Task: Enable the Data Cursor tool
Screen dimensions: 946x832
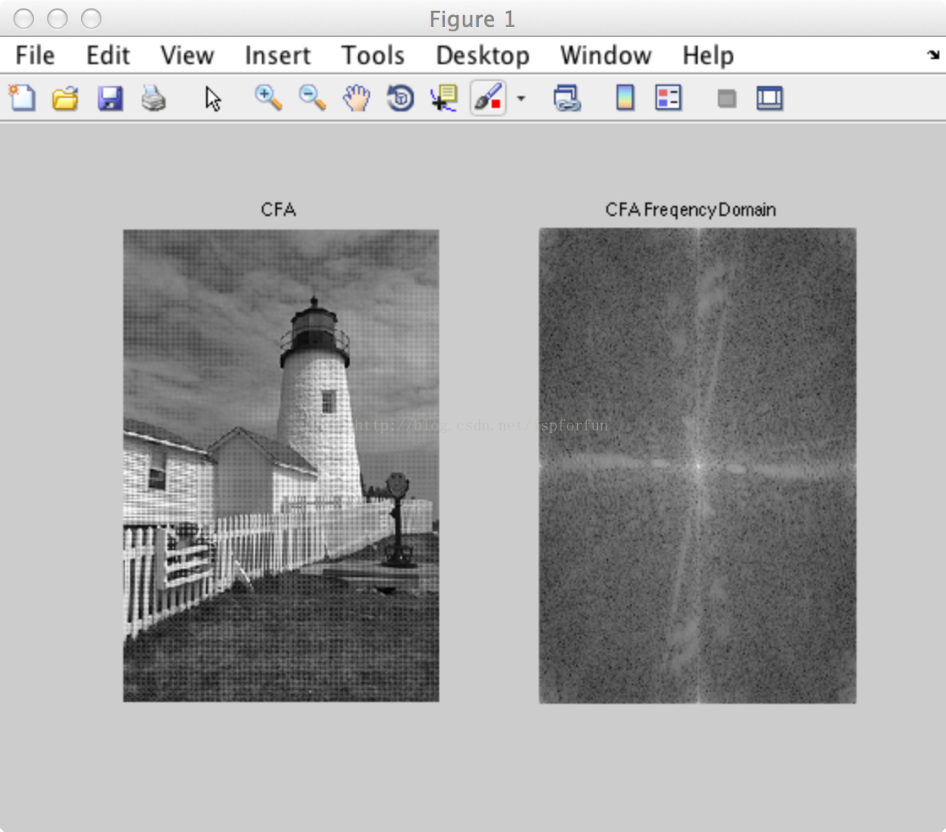Action: pos(444,98)
